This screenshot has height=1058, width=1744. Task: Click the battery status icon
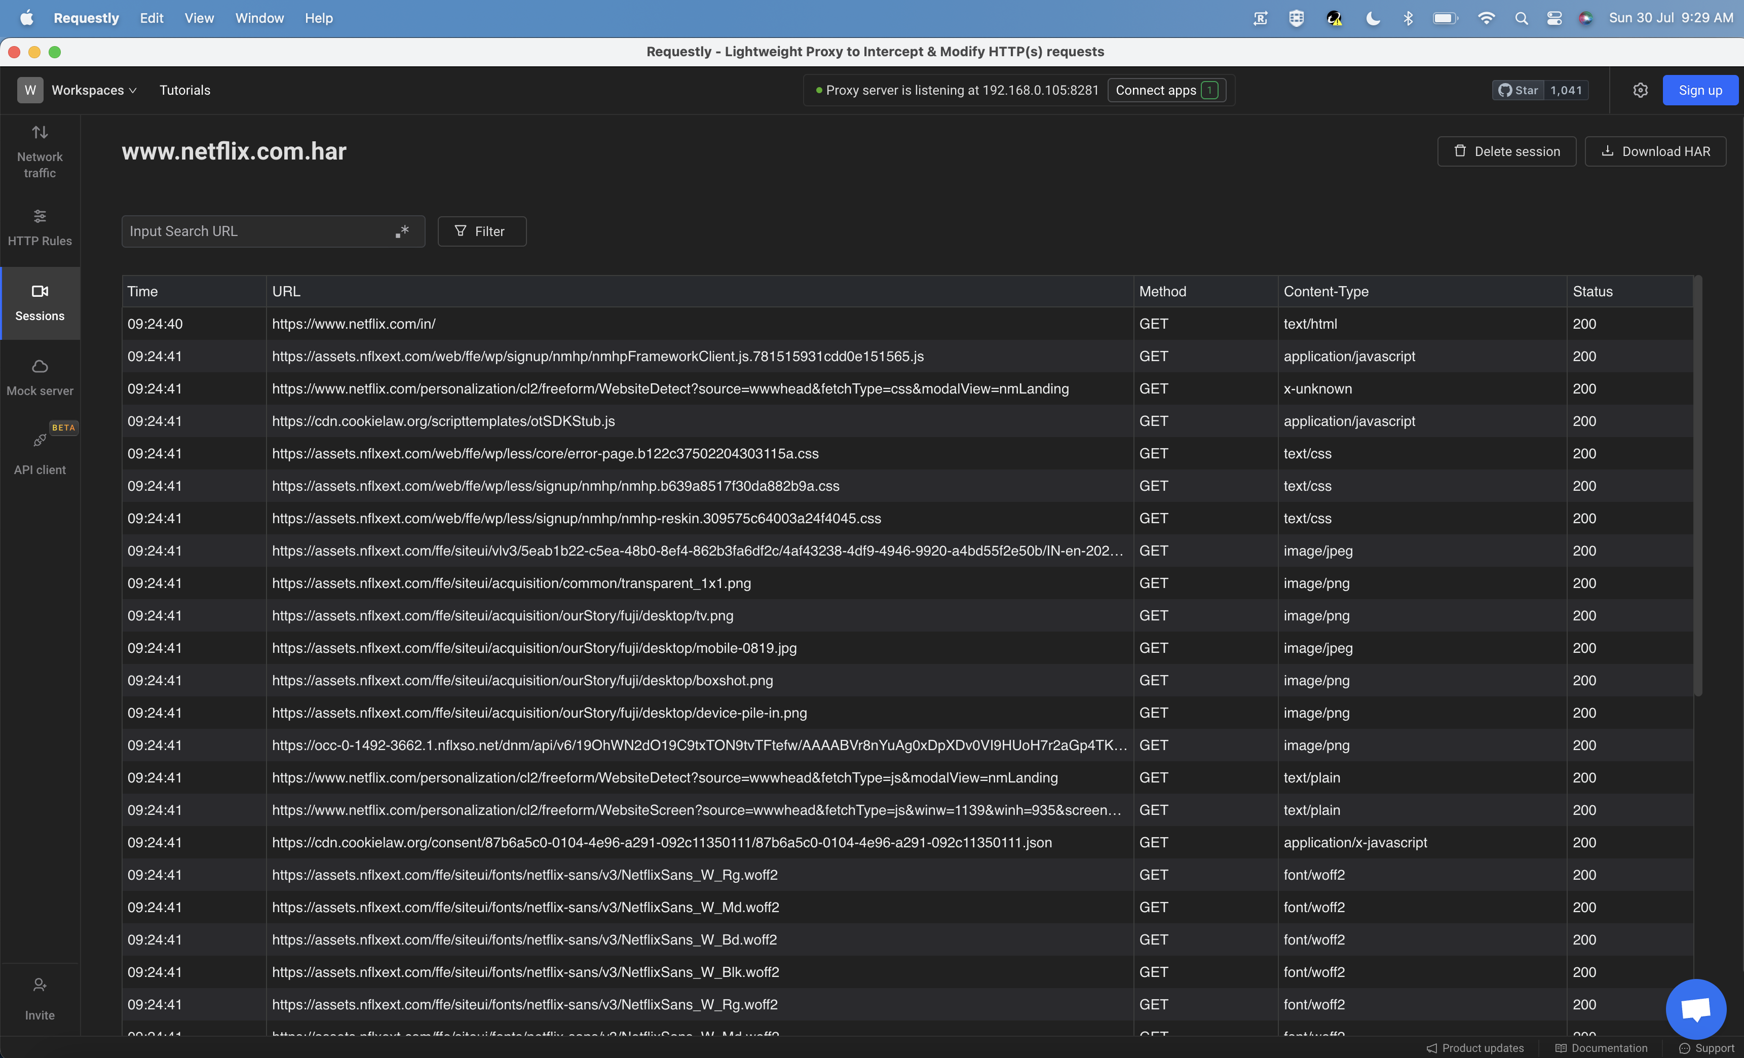click(1445, 18)
